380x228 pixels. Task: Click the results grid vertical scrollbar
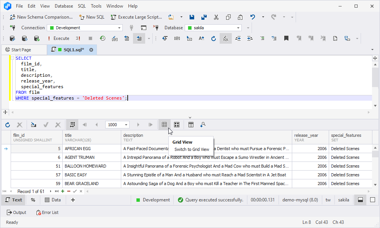pyautogui.click(x=375, y=166)
